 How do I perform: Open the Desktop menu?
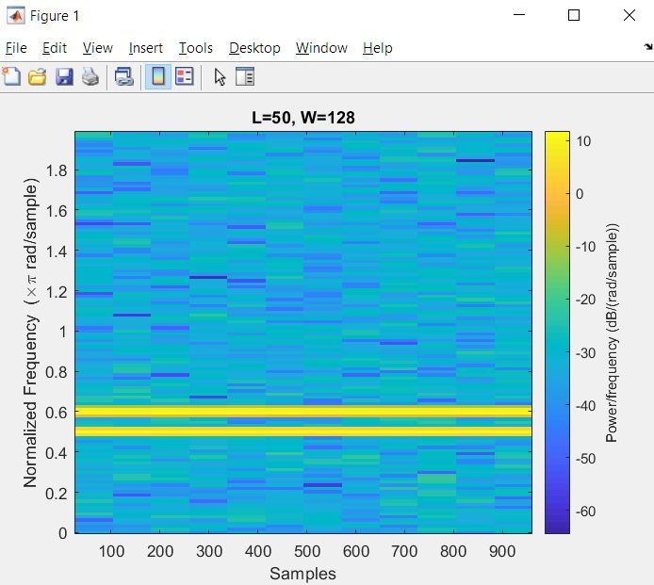(x=254, y=48)
